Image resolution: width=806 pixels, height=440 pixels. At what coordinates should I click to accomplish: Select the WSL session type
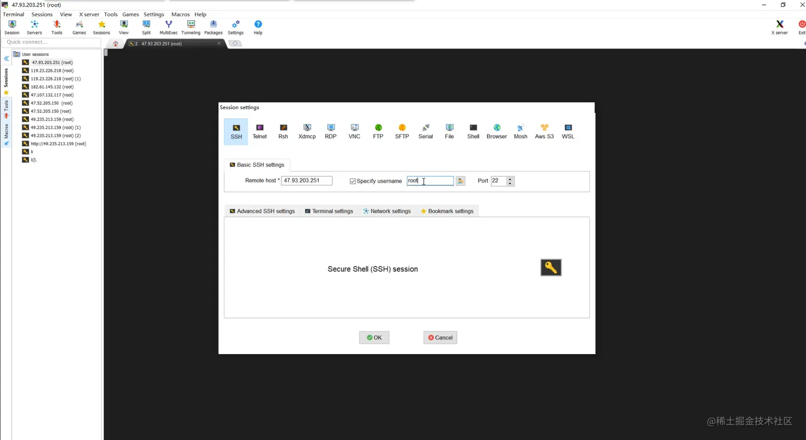[x=568, y=132]
